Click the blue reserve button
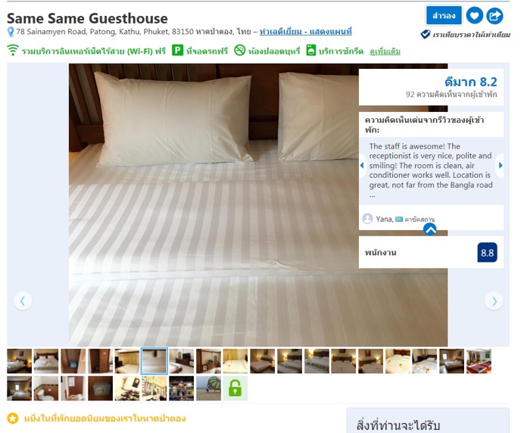This screenshot has width=530, height=433. tap(444, 16)
